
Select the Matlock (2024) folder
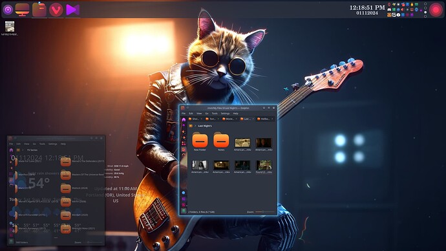[74, 188]
